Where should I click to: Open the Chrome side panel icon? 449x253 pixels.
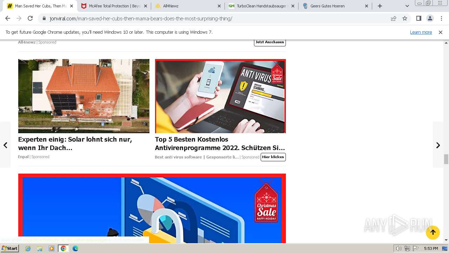(x=418, y=18)
